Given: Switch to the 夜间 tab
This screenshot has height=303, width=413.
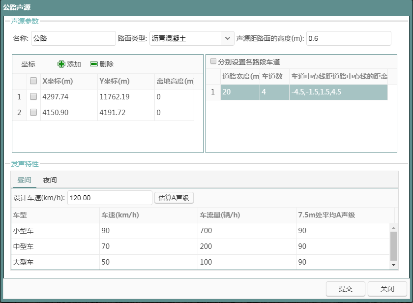Looking at the screenshot, I should click(x=50, y=180).
